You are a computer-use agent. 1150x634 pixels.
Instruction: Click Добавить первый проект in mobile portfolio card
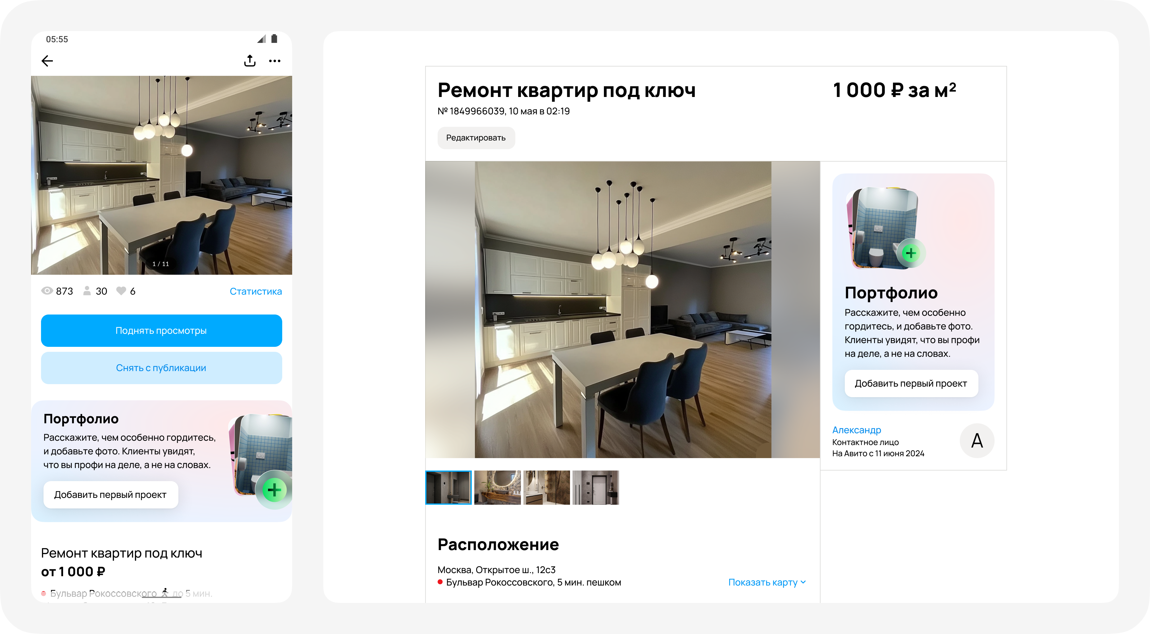111,494
